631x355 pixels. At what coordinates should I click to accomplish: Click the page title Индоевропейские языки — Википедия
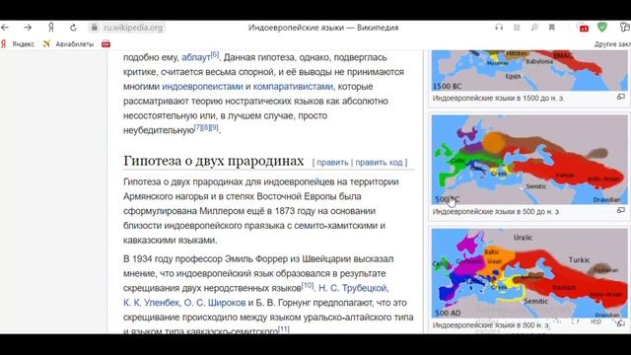point(323,28)
